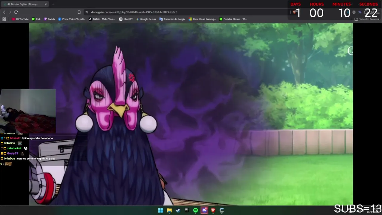
Task: Open the tab grid icon in the bookmarks bar
Action: (4, 19)
